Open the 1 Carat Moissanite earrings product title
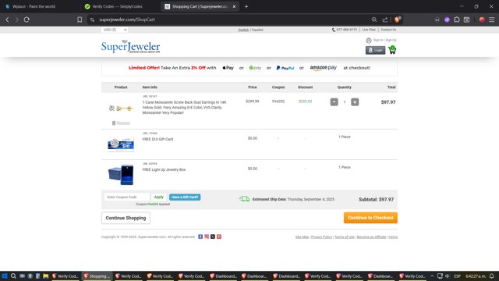The width and height of the screenshot is (499, 281). click(x=184, y=108)
